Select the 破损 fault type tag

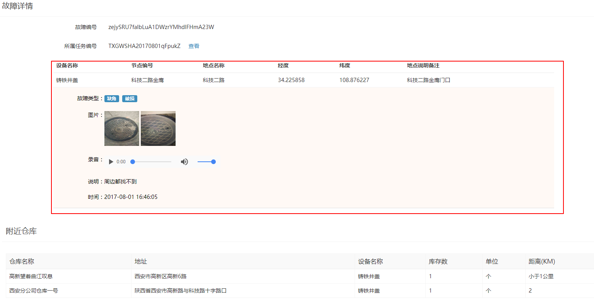130,99
